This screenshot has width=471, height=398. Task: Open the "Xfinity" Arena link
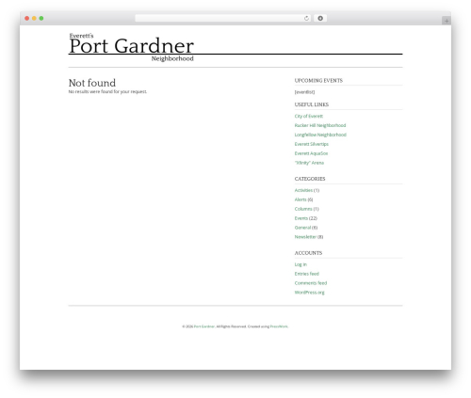[309, 163]
